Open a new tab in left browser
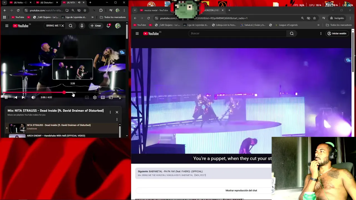The height and width of the screenshot is (200, 356). 90,2
